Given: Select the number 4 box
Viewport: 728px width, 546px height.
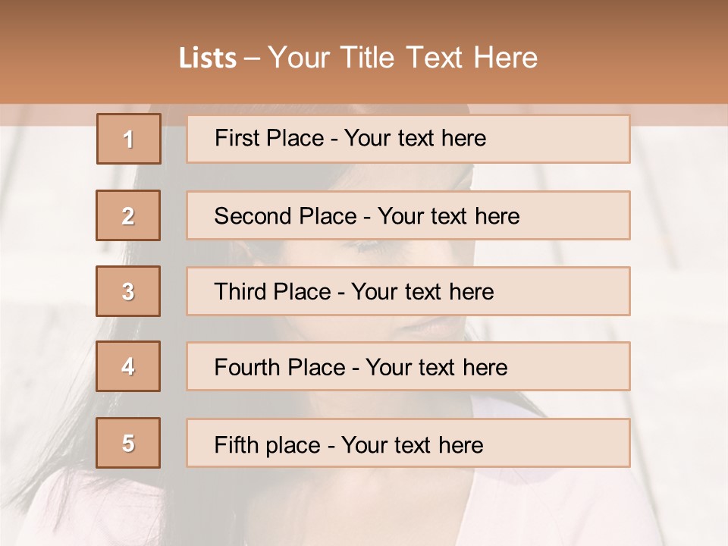Looking at the screenshot, I should (x=128, y=366).
